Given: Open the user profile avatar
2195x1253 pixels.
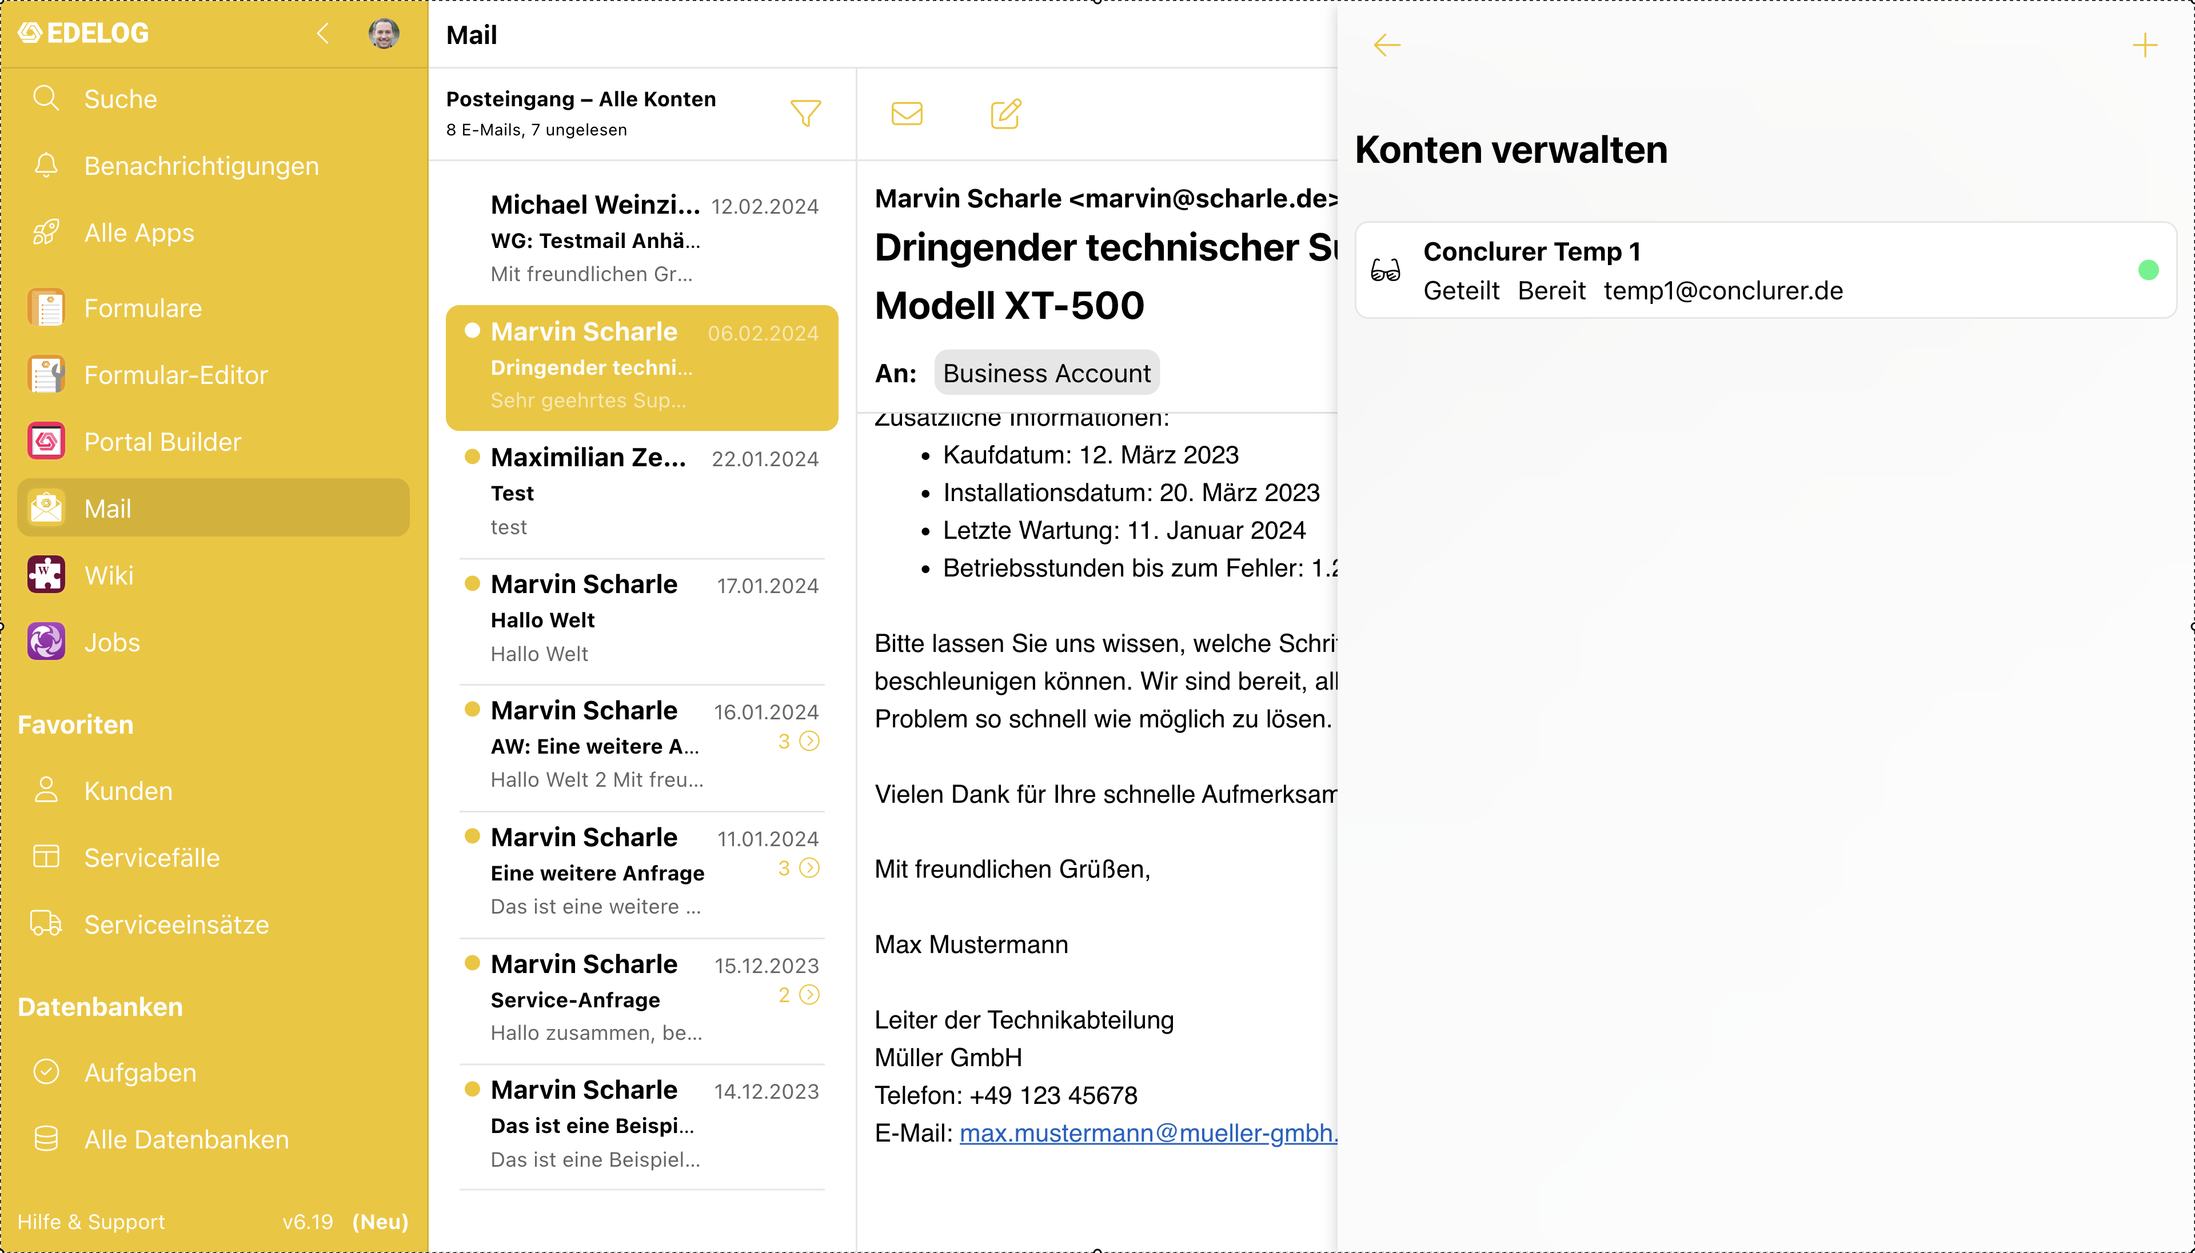Looking at the screenshot, I should (x=384, y=34).
